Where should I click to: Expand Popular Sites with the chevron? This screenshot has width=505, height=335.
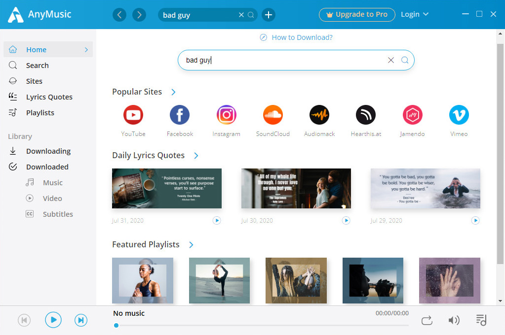pos(173,92)
